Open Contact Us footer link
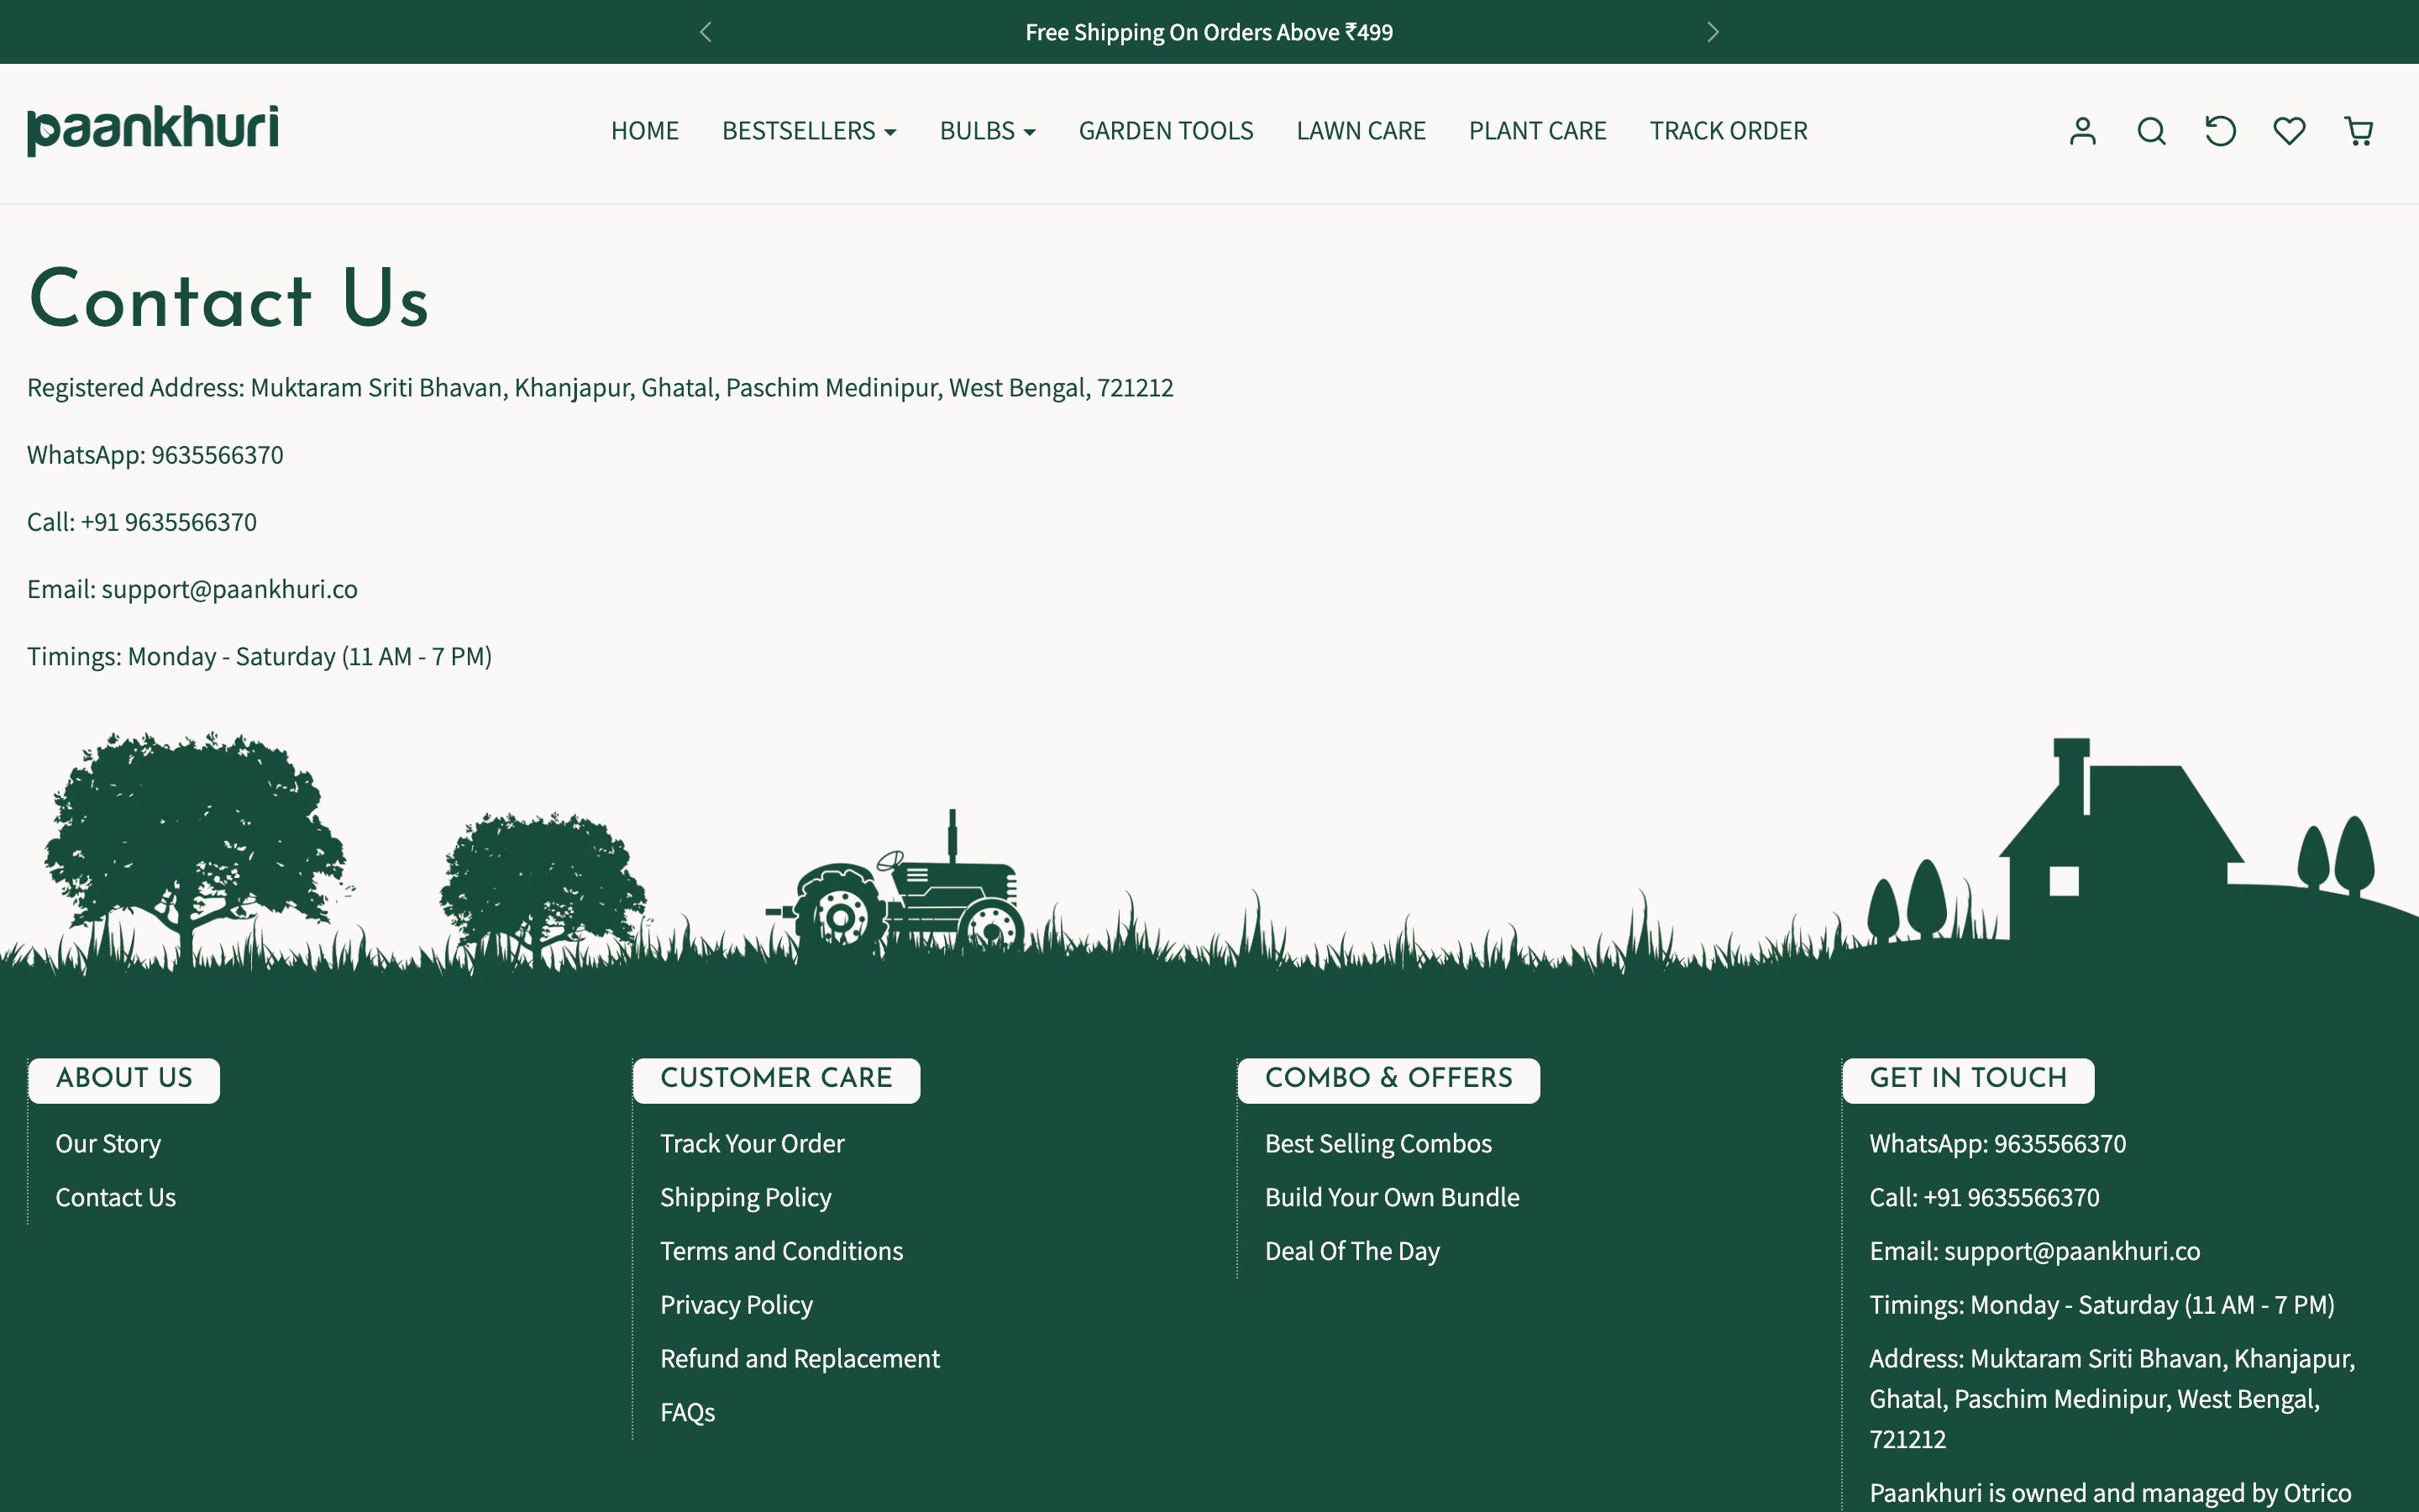The image size is (2419, 1512). 116,1197
